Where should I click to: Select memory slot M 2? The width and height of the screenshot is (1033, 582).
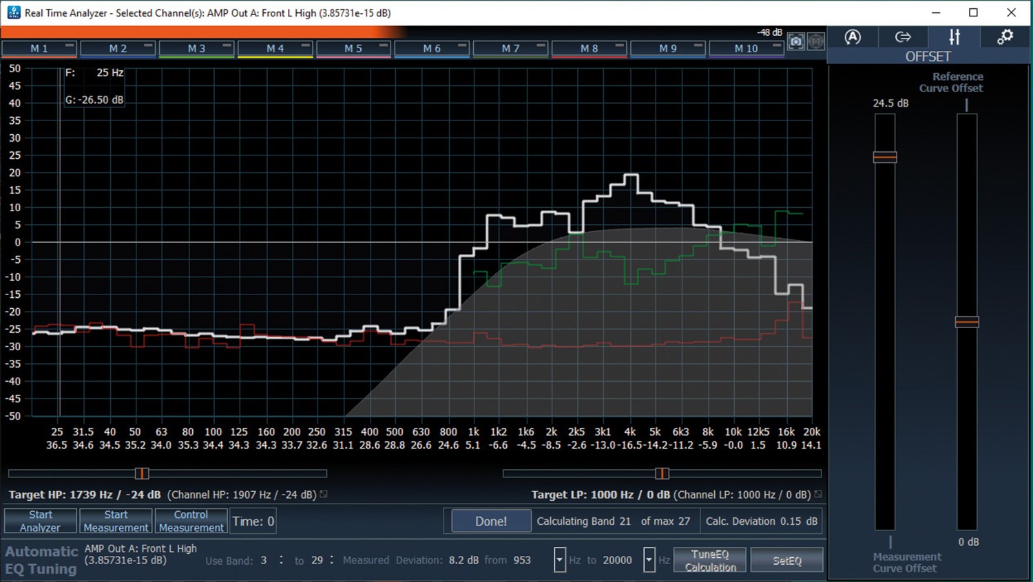[118, 48]
